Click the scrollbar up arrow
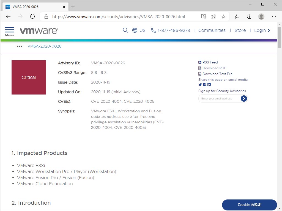Viewport: 282px width, 211px height. 279,24
